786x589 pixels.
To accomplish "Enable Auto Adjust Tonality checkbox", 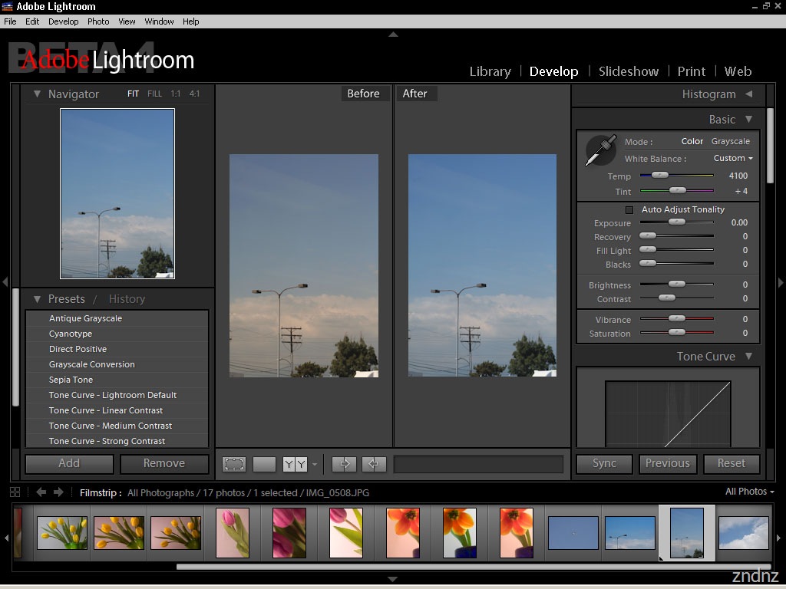I will pos(629,210).
